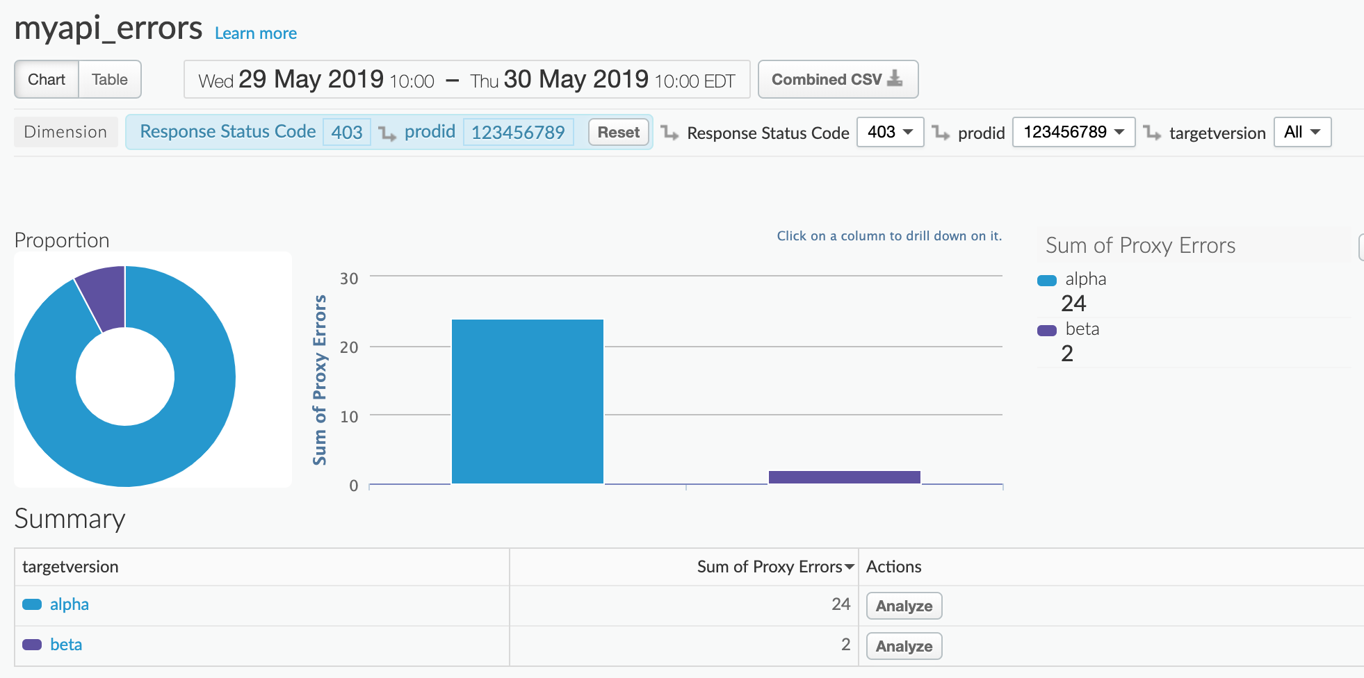Click the drill-down arrow before targetversion

(x=1152, y=132)
